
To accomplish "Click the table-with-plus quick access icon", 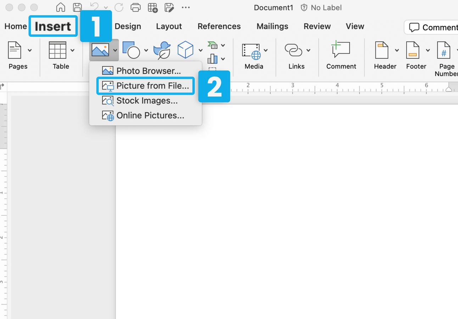I will point(153,7).
